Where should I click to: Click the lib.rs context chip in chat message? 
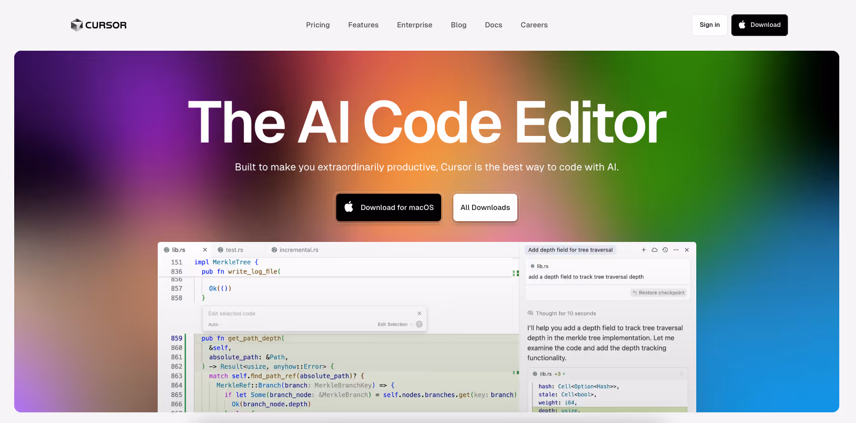[540, 266]
